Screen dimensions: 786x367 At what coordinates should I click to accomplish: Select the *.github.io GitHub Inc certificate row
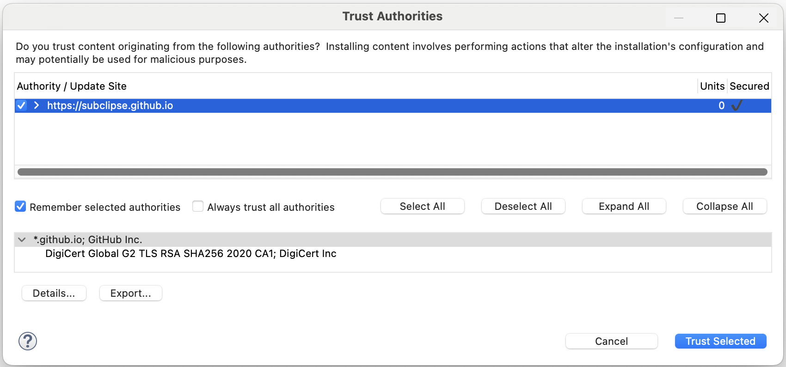(x=88, y=239)
